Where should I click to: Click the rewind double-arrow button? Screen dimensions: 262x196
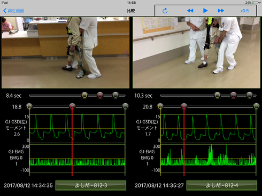[x=190, y=11]
